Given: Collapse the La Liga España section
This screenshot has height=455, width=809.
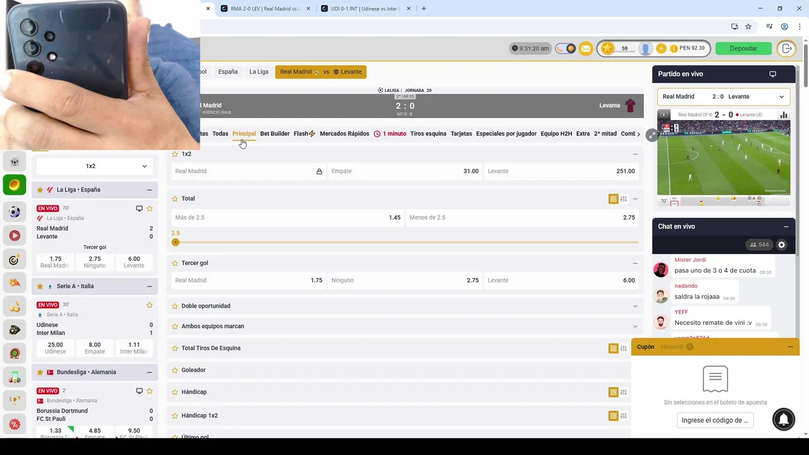Looking at the screenshot, I should tap(150, 190).
